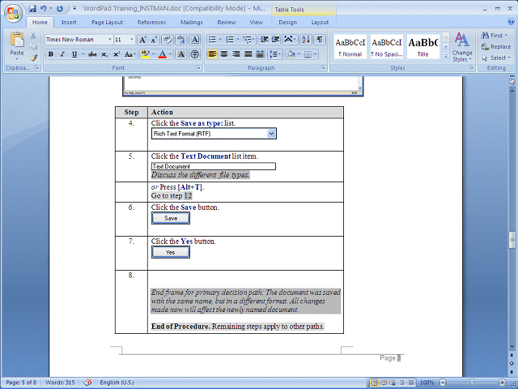Open the Change Styles button
The height and width of the screenshot is (389, 518).
(x=462, y=47)
